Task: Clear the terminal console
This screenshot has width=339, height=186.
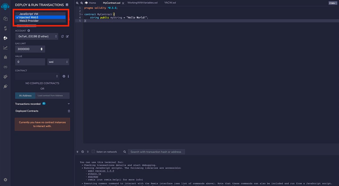Action: [x=82, y=152]
